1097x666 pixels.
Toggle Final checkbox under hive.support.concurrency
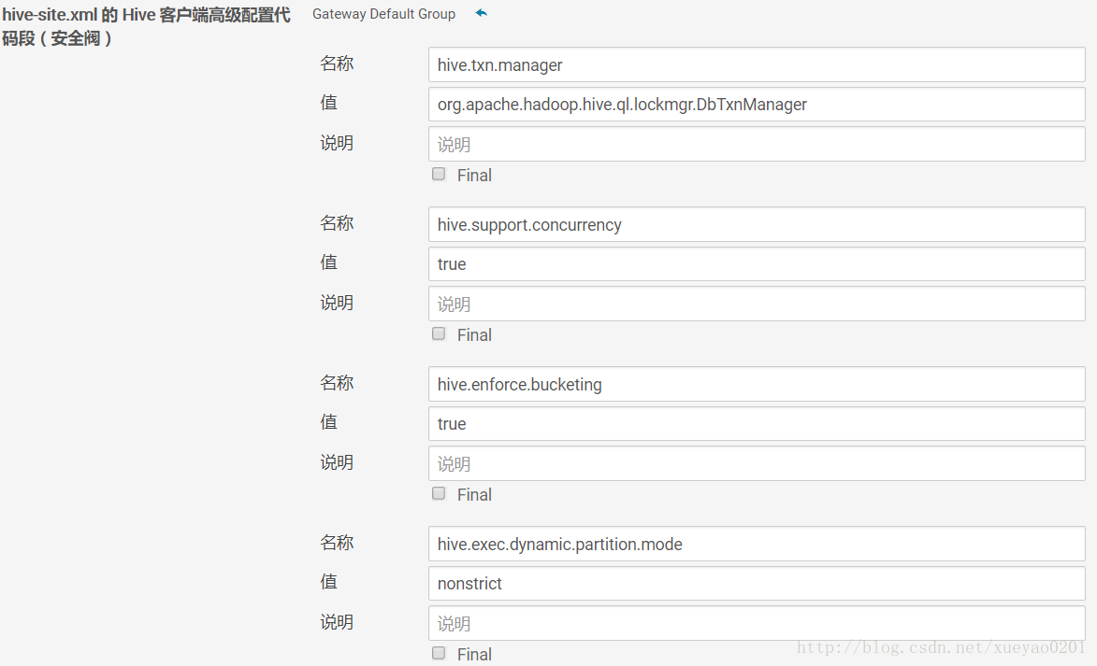tap(439, 333)
